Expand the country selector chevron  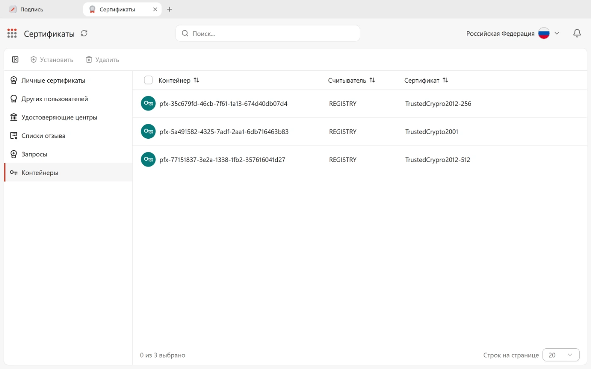pos(557,33)
